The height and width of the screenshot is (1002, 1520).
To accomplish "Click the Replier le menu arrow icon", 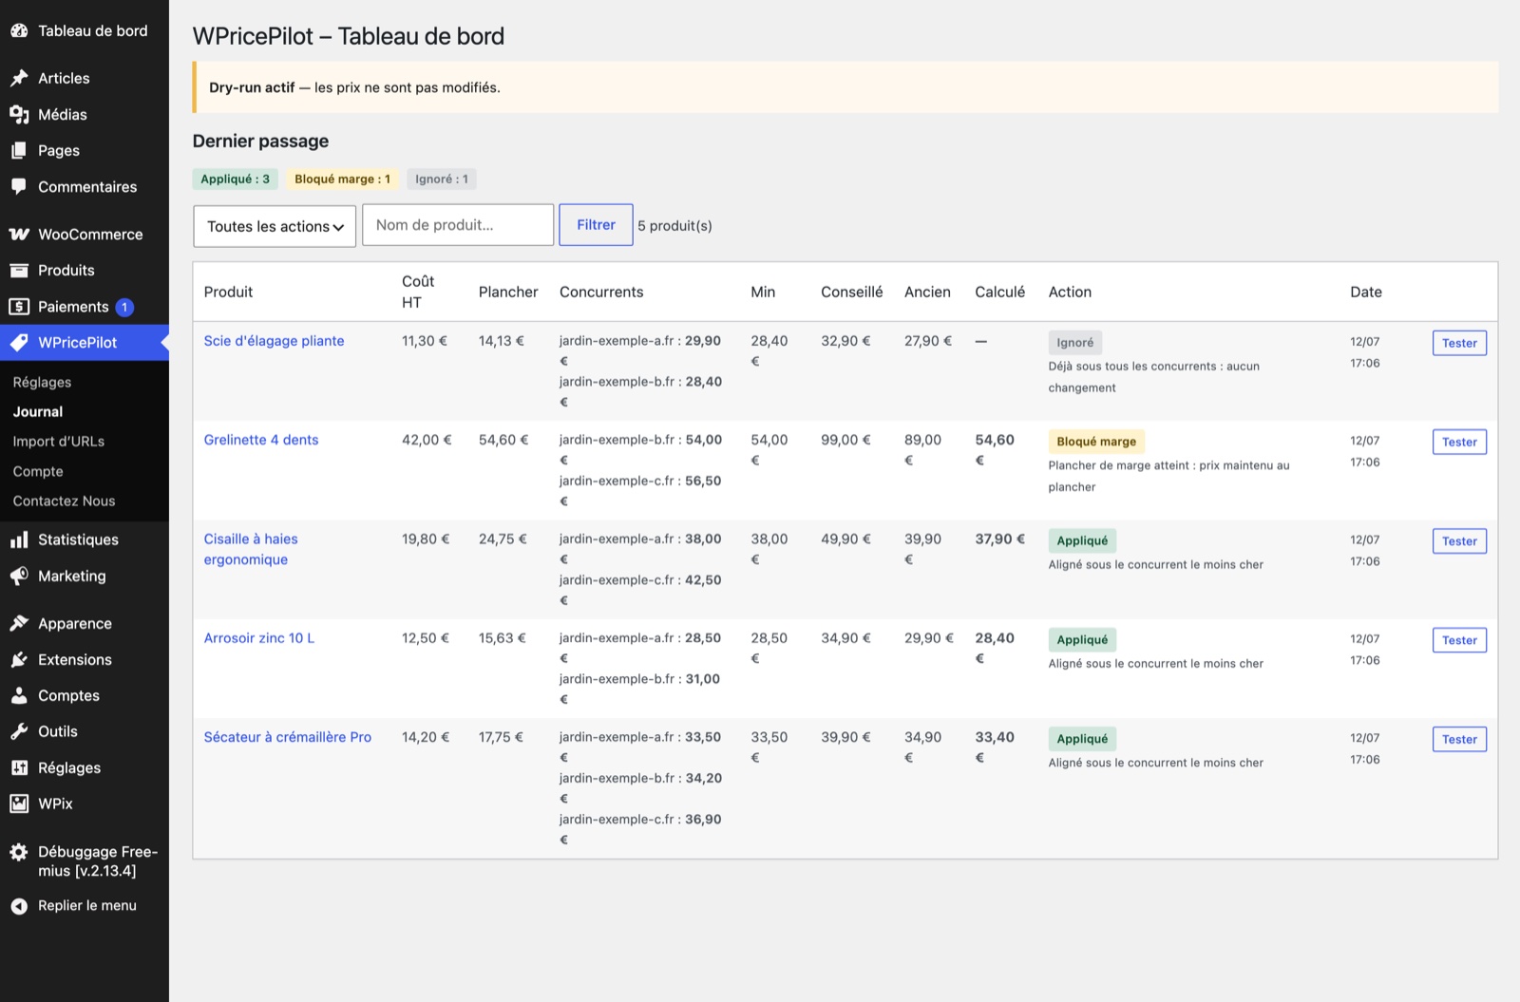I will 19,906.
